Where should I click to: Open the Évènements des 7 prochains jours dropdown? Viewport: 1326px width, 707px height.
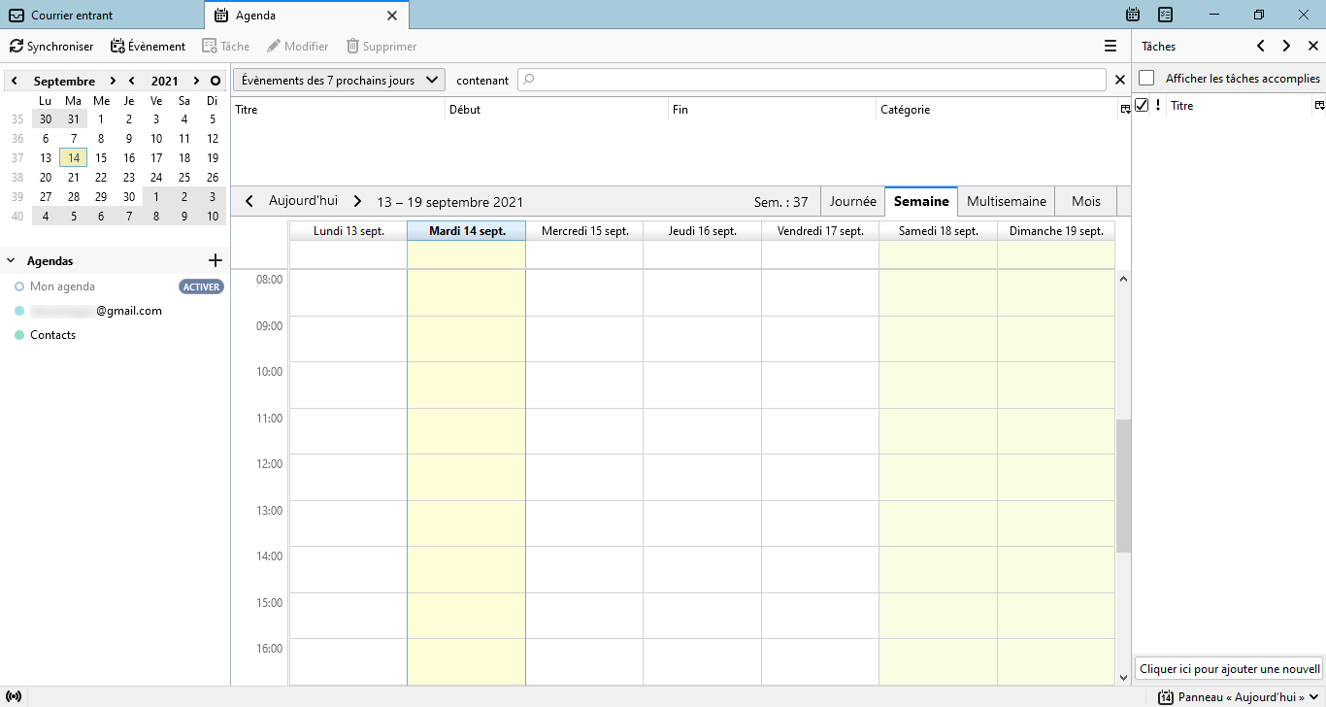(338, 80)
